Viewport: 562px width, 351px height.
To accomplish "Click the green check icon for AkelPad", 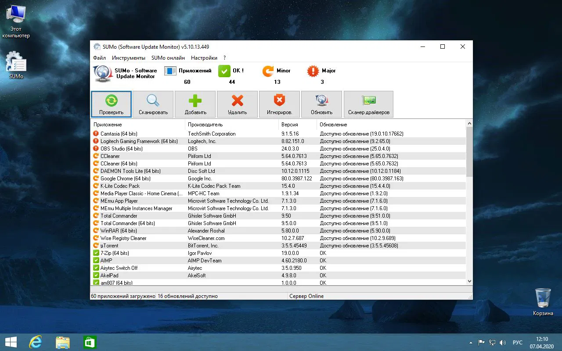I will (96, 276).
